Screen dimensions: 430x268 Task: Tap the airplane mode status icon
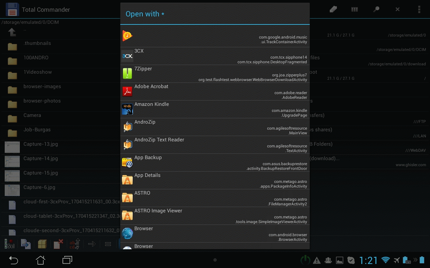coord(396,260)
